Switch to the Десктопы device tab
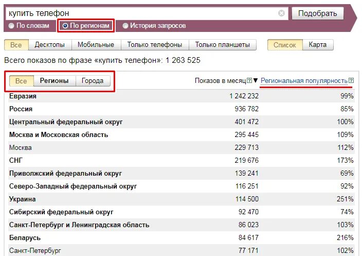 [50, 45]
